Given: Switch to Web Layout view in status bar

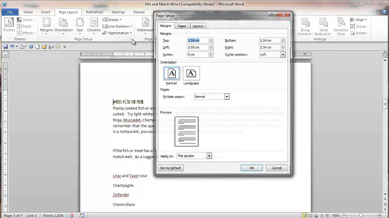Looking at the screenshot, I should pyautogui.click(x=316, y=215).
